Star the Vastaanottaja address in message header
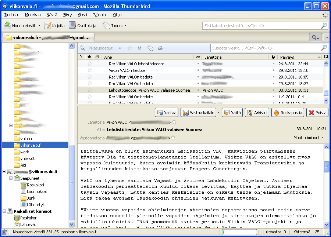This screenshot has height=237, width=331. pyautogui.click(x=173, y=138)
